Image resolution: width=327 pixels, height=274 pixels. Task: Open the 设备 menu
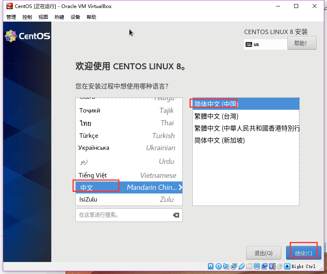pyautogui.click(x=75, y=17)
